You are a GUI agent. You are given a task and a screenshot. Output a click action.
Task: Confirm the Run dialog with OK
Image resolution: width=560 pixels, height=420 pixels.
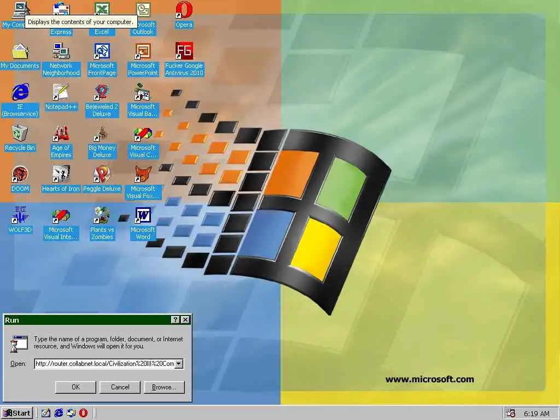(75, 387)
